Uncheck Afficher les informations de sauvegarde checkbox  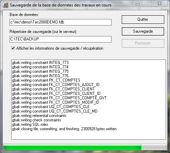coord(13,48)
